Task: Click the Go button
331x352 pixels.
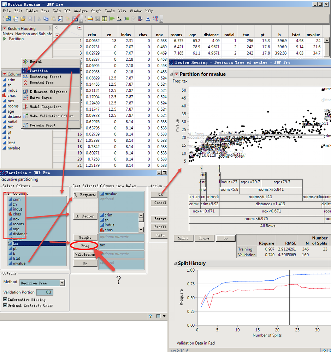Action: coord(225,238)
